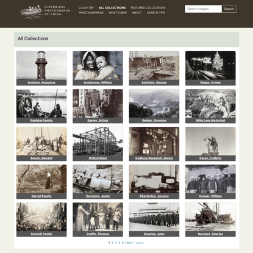Click the Crellin, Thomas caption link
Viewport: 253px width, 253px height.
click(98, 234)
